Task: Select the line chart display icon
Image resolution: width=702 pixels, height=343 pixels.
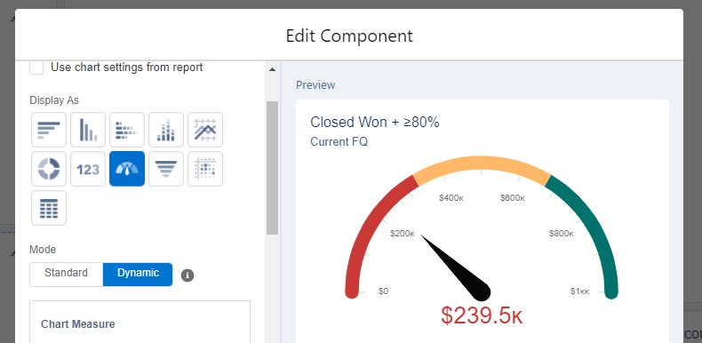Action: point(205,130)
